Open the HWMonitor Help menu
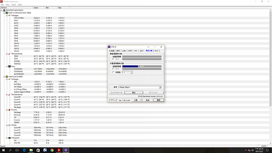 tap(20, 5)
